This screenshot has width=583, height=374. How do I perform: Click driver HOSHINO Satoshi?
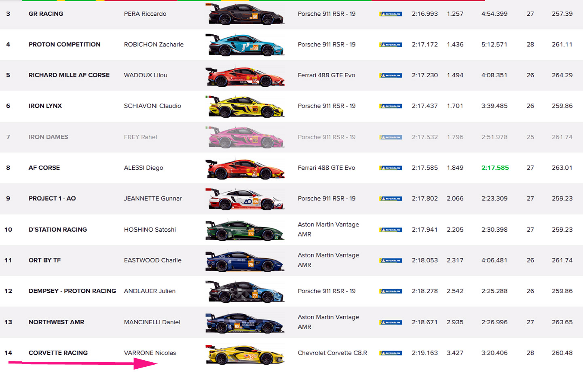[150, 230]
